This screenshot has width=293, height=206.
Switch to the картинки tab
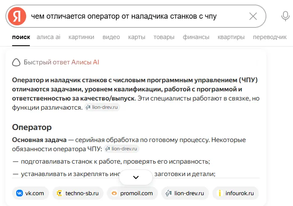pos(81,37)
